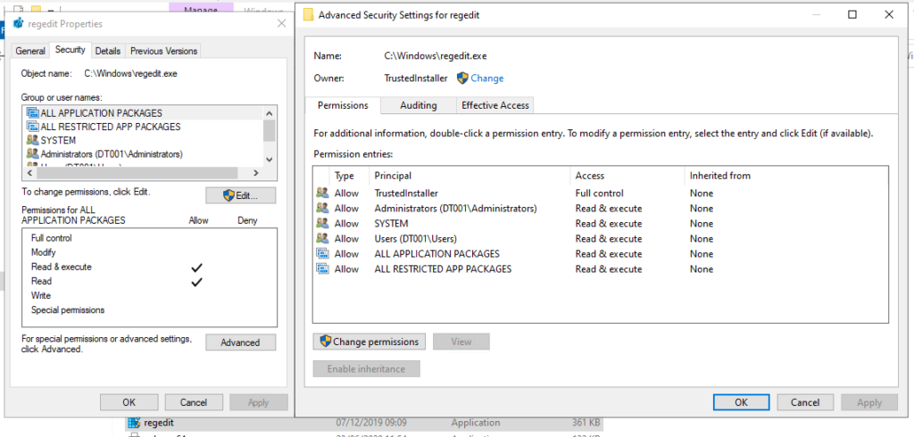
Task: Switch to the Auditing tab
Action: 418,105
